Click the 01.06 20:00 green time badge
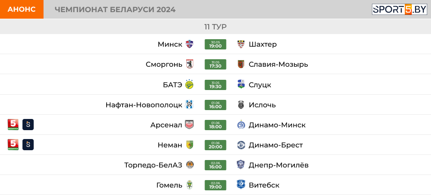 pos(215,145)
